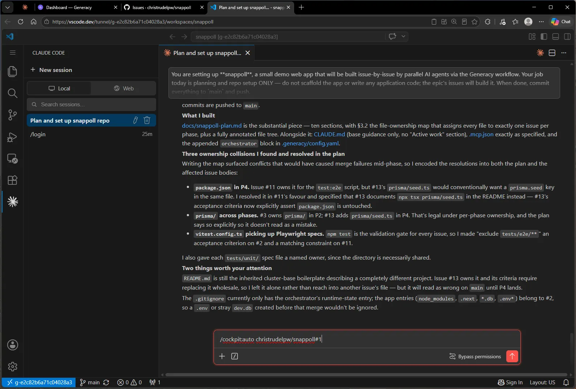Image resolution: width=576 pixels, height=389 pixels.
Task: Open errors and warnings status item
Action: (x=129, y=382)
